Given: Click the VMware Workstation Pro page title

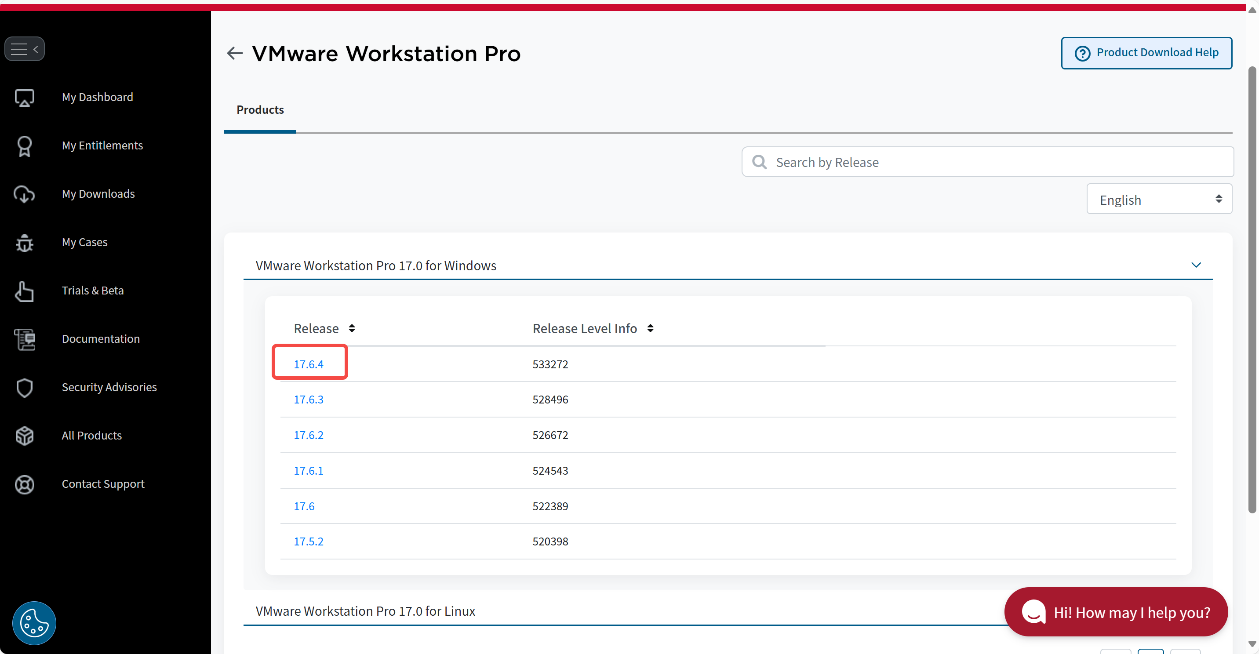Looking at the screenshot, I should click(386, 53).
